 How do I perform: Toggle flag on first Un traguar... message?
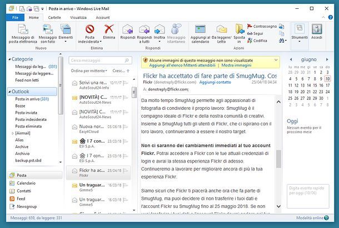[126, 185]
